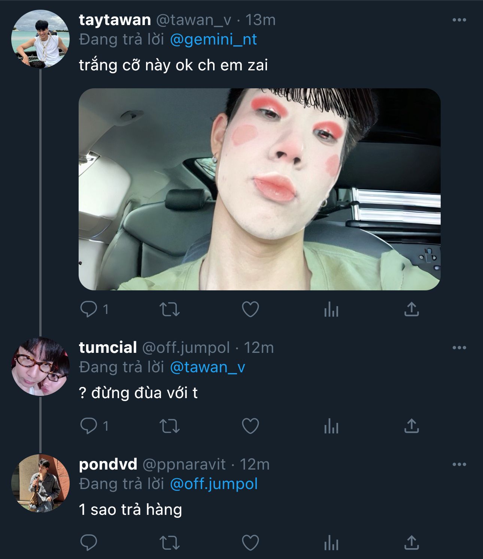This screenshot has width=483, height=559.
Task: Share tumcial's reply tweet
Action: click(411, 426)
